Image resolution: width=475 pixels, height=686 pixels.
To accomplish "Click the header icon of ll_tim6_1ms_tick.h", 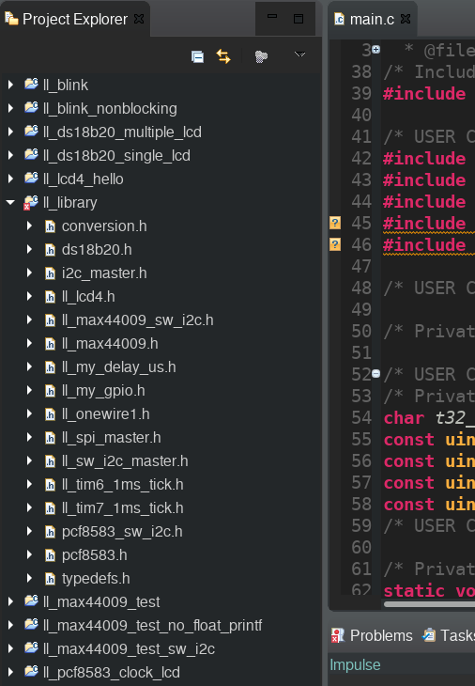I will coord(50,485).
